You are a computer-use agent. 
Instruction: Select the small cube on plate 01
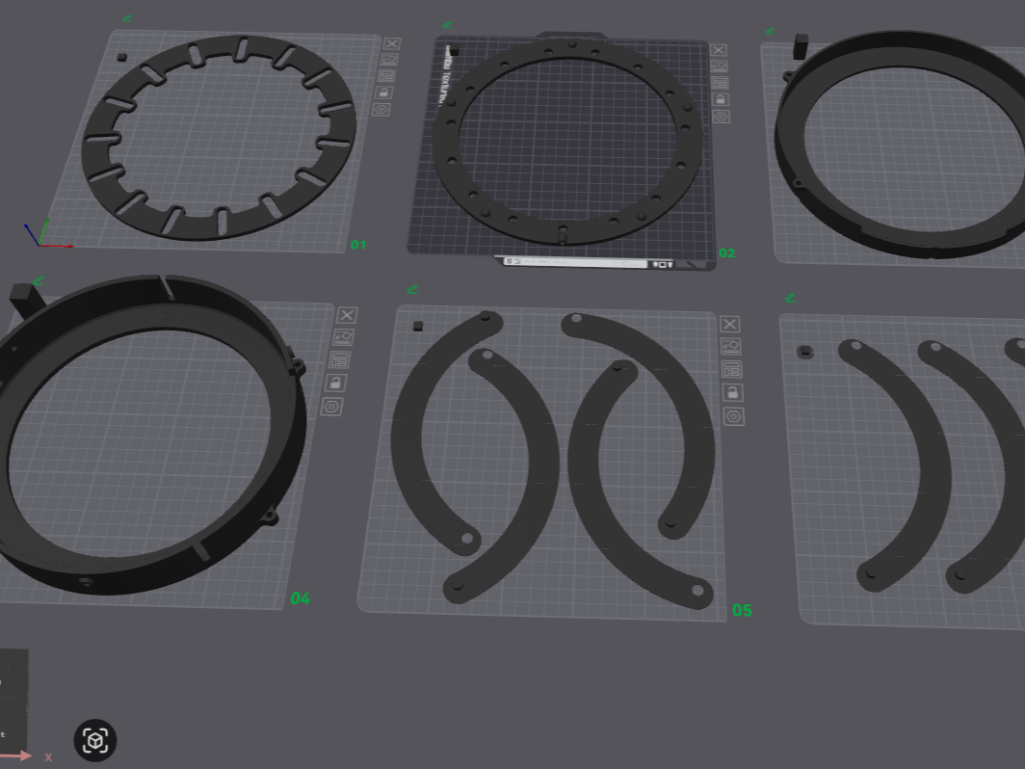[x=122, y=58]
